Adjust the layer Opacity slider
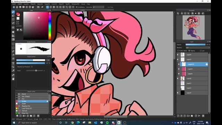222x125 pixels. pos(195,45)
